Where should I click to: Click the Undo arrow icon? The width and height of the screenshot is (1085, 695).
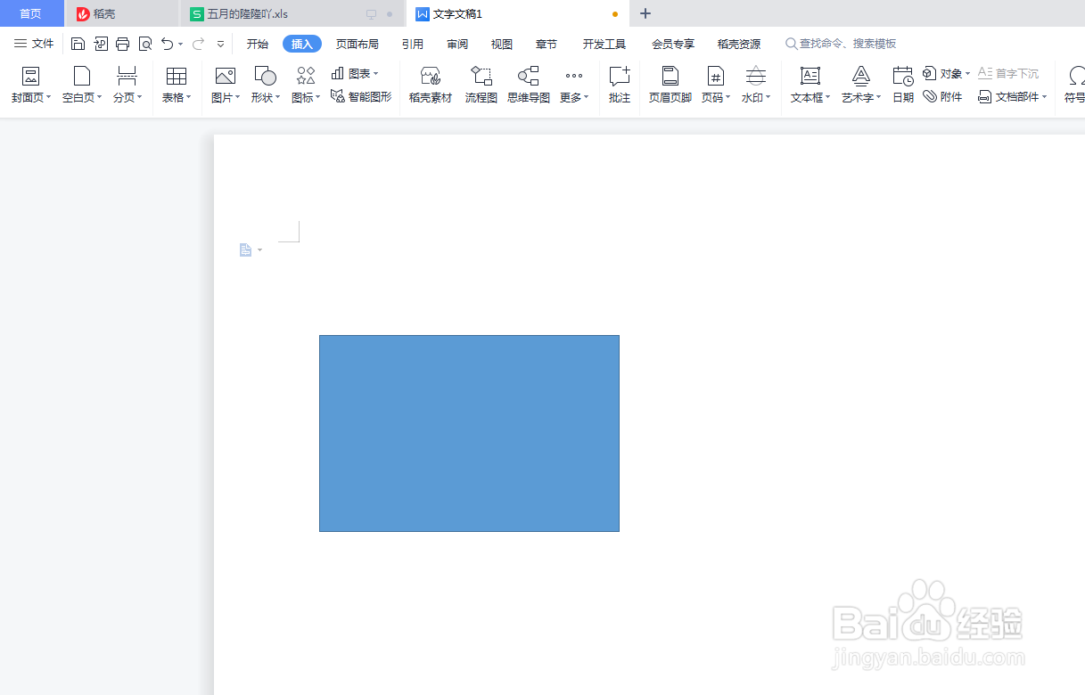click(167, 44)
